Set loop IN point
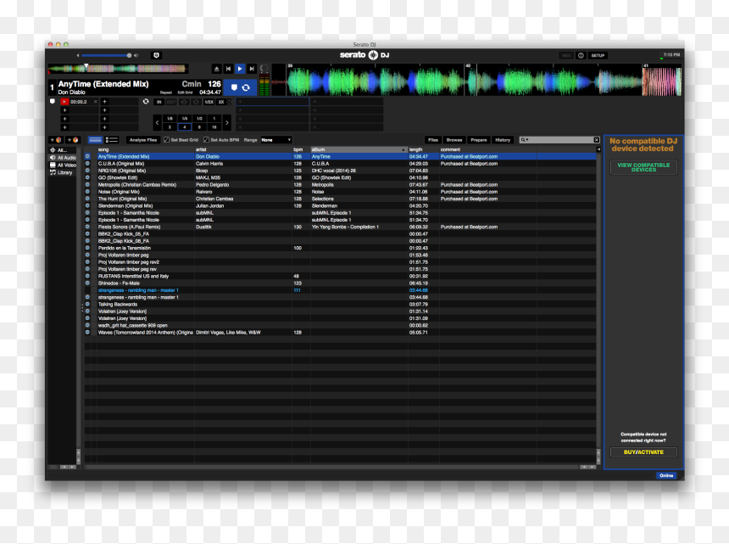Screen dimensions: 729x544 coord(159,102)
